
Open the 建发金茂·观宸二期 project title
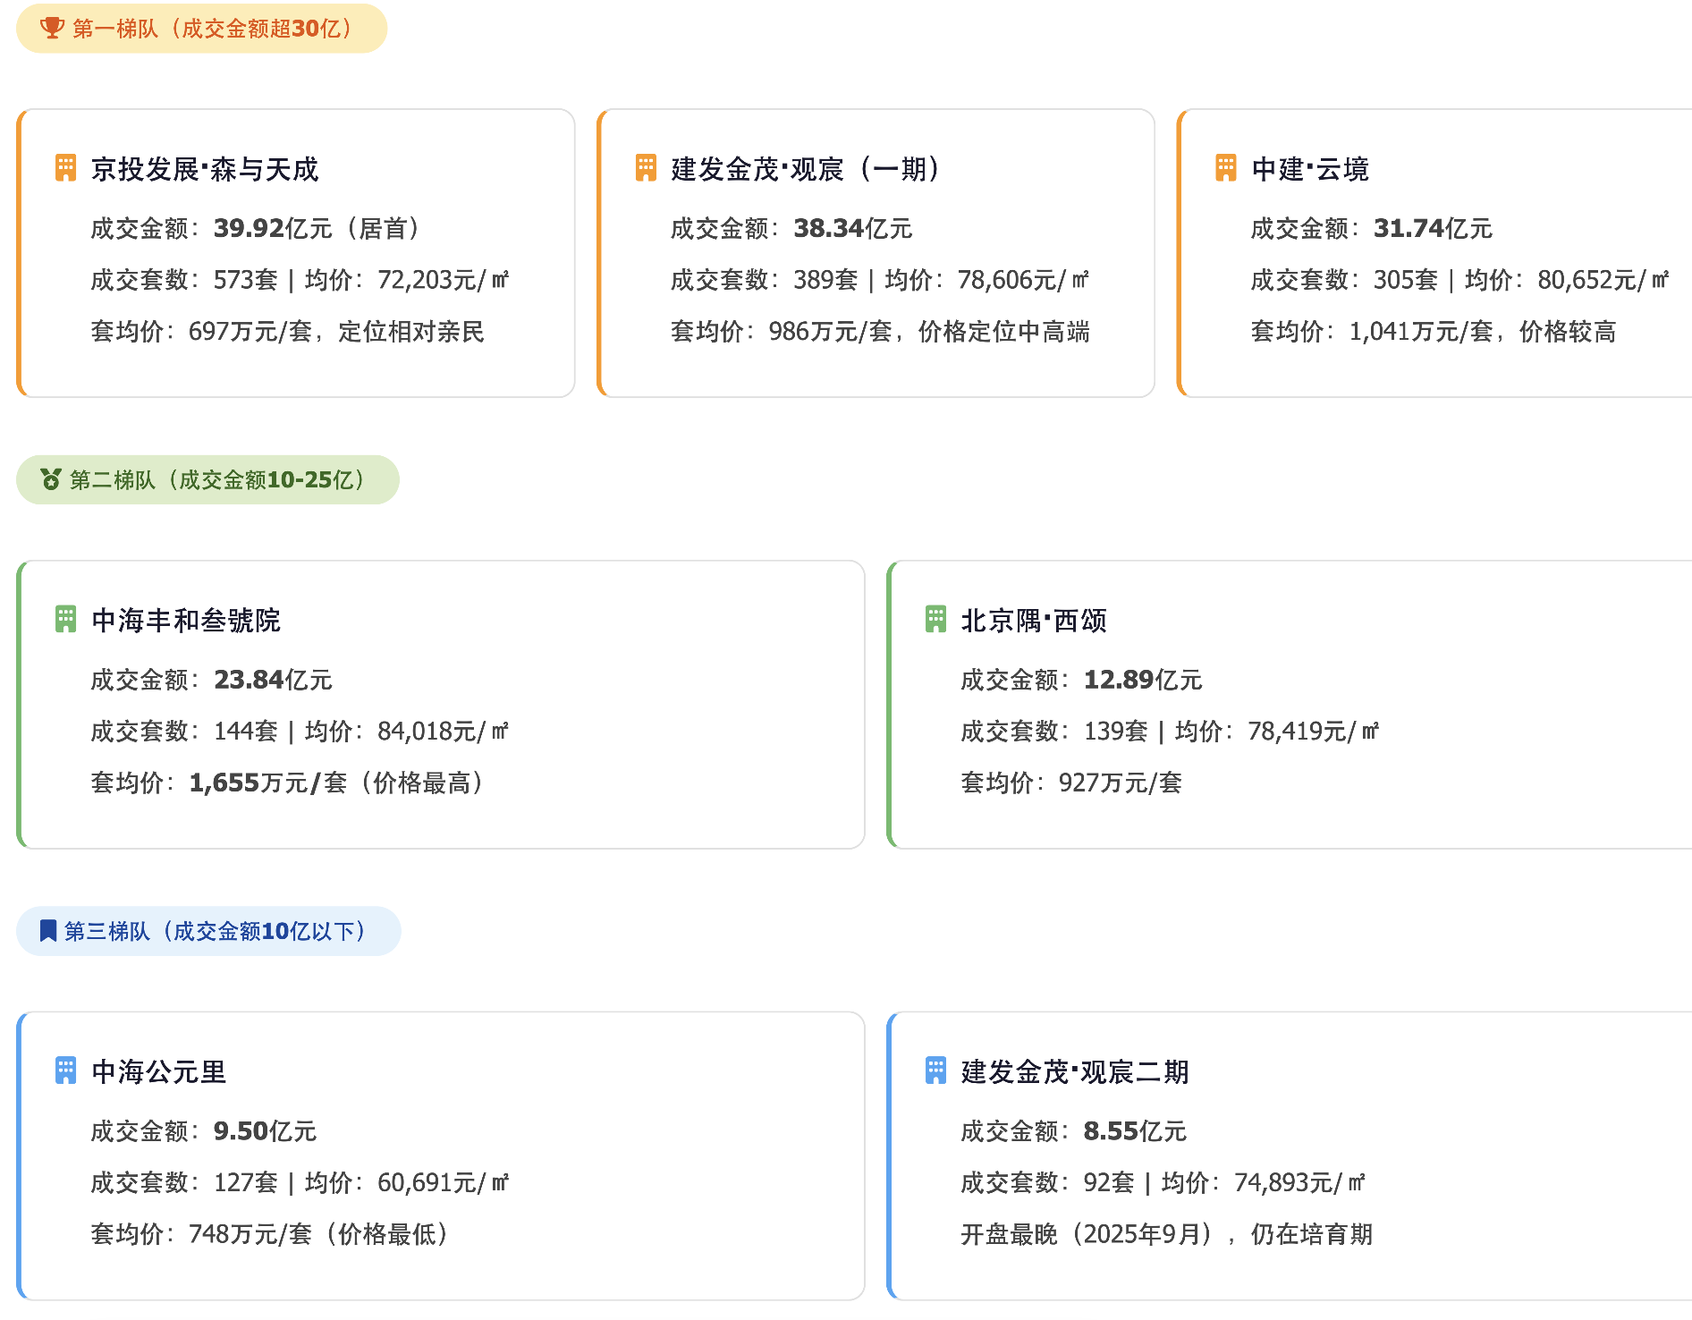tap(1075, 1071)
